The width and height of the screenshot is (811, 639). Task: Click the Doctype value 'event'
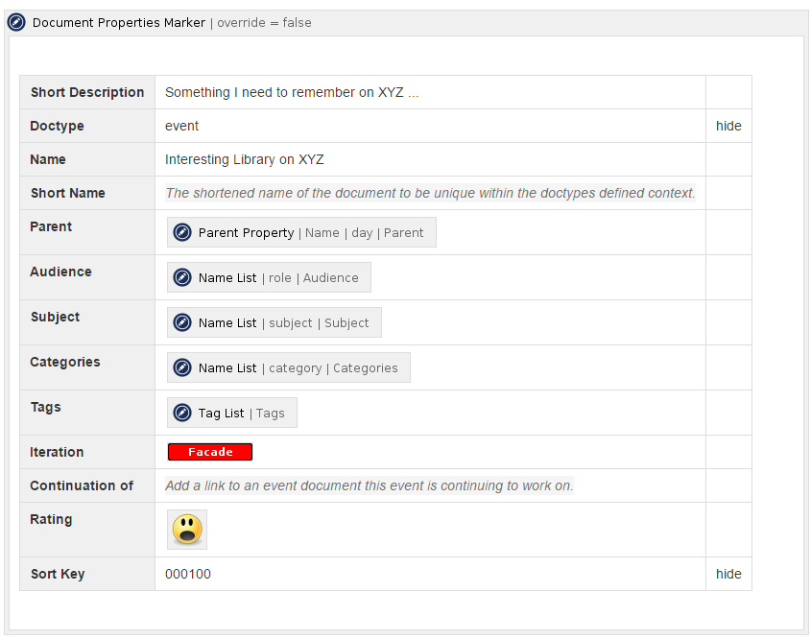coord(182,126)
